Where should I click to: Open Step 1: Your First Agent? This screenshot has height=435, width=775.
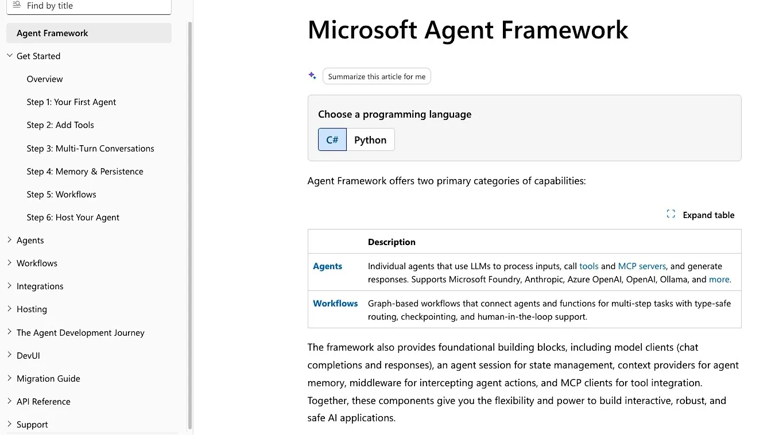[71, 102]
